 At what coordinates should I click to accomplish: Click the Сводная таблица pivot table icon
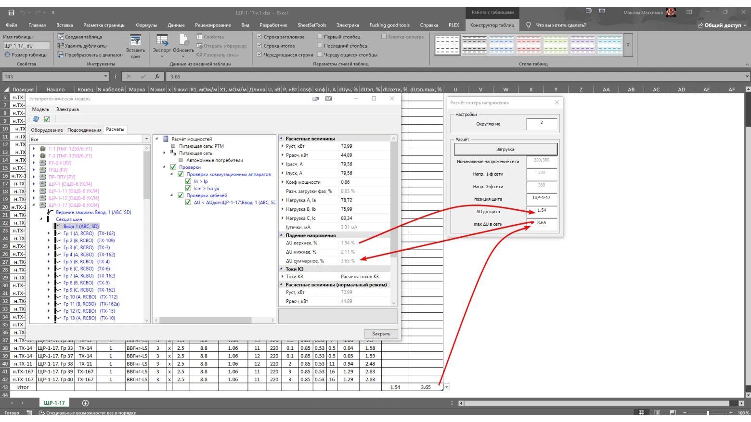tap(61, 37)
